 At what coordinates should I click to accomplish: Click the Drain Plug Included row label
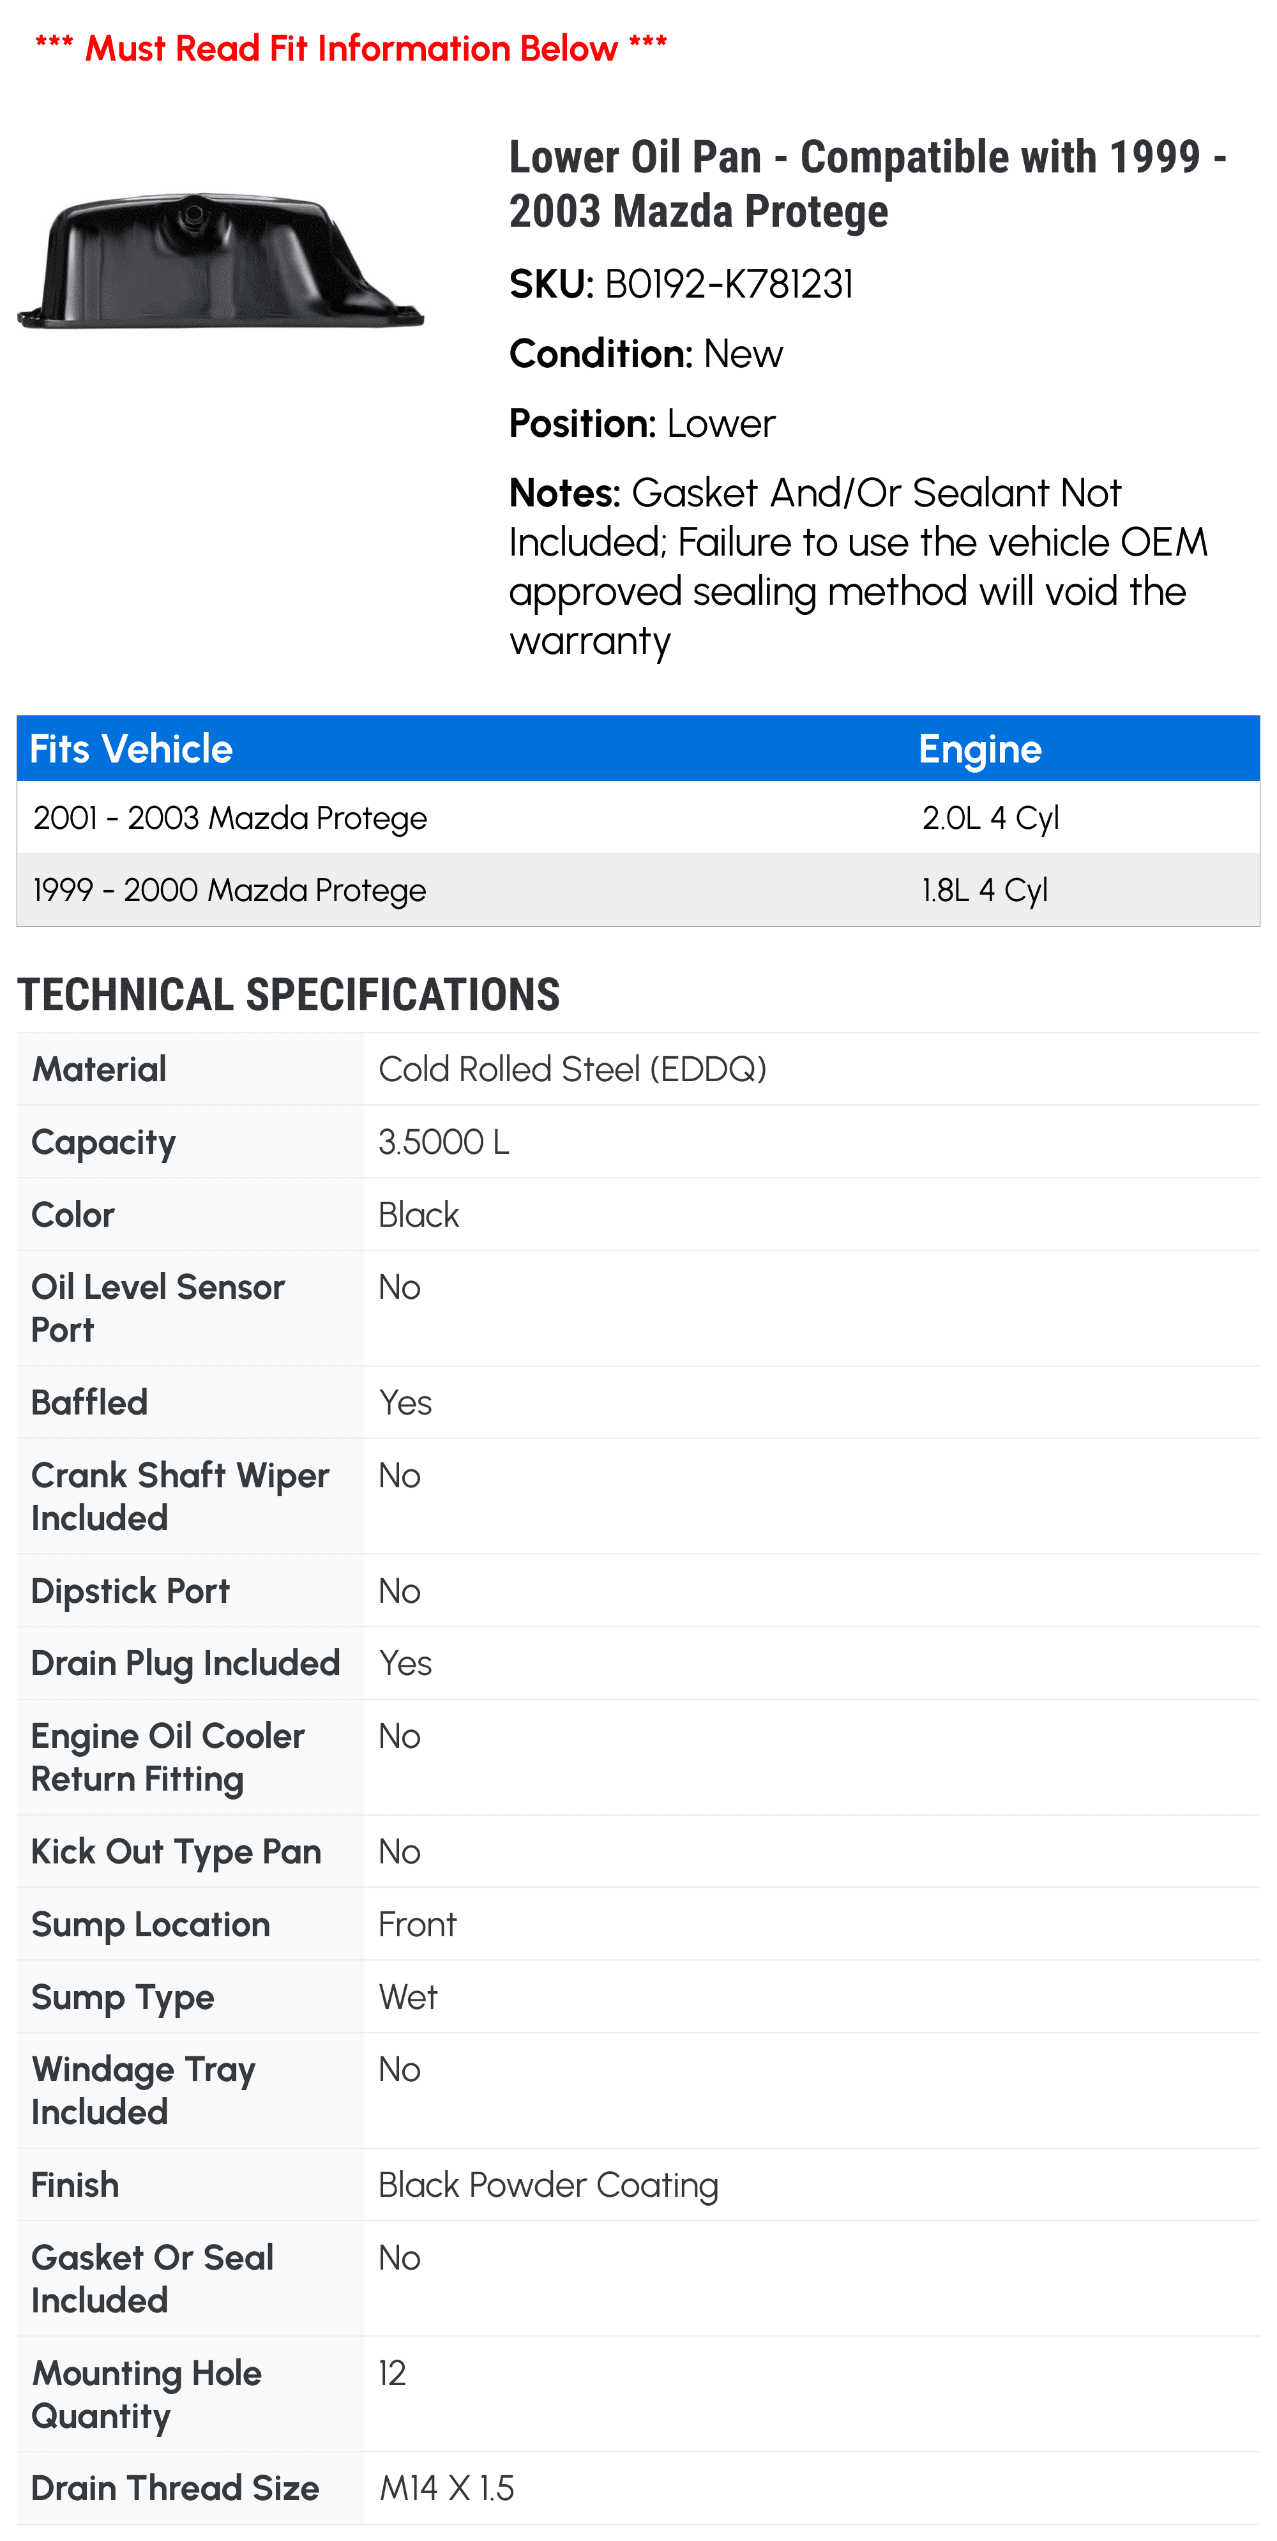(x=185, y=1663)
